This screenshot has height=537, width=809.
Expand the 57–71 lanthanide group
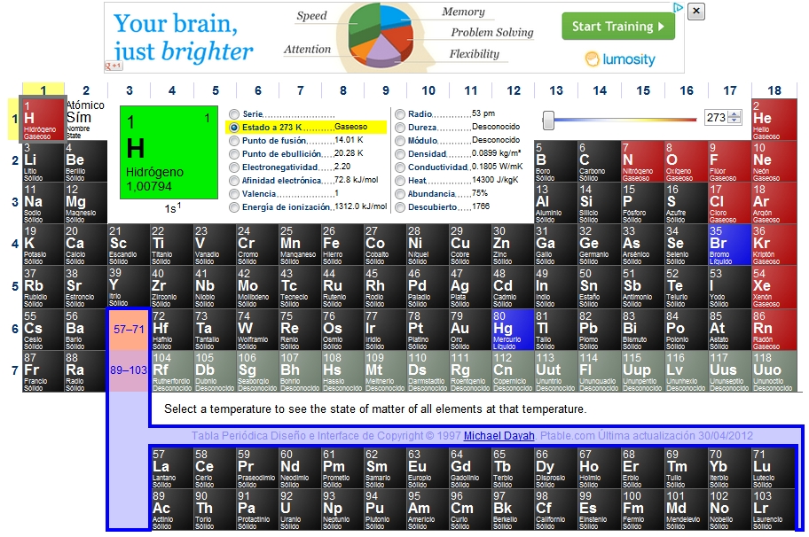point(129,329)
